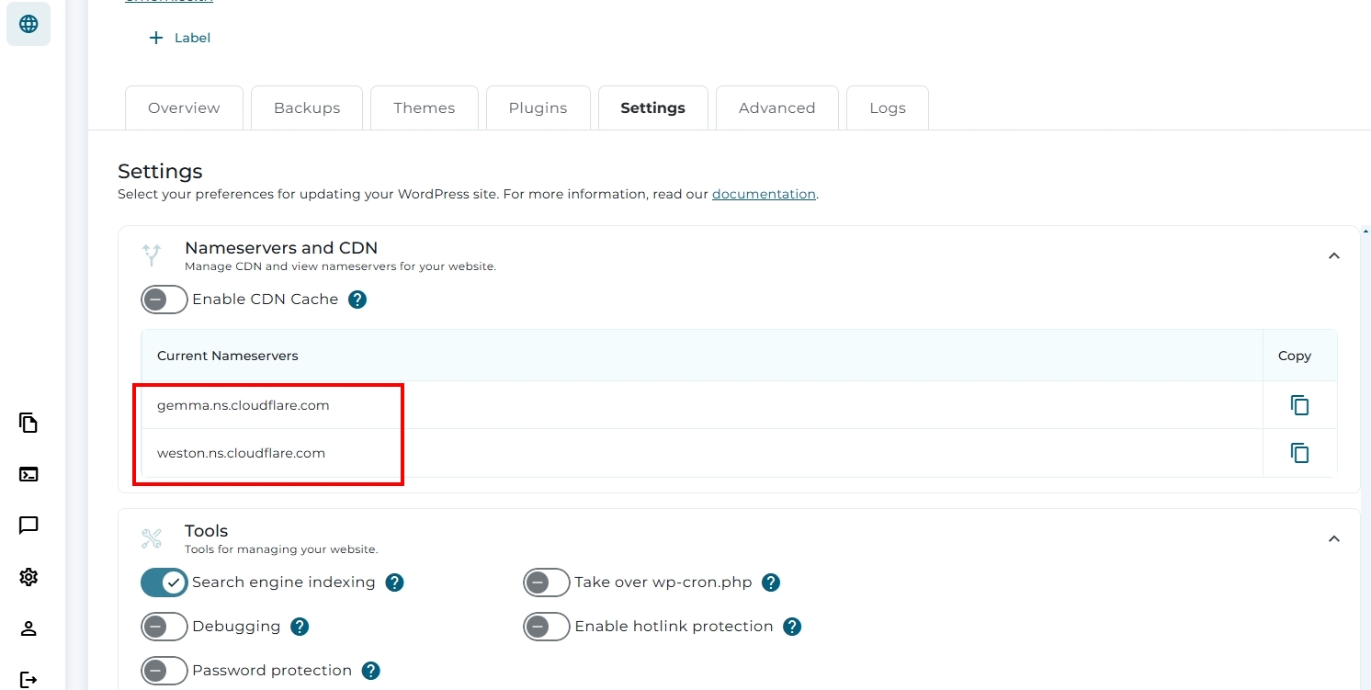Open the Plugins tab

538,107
